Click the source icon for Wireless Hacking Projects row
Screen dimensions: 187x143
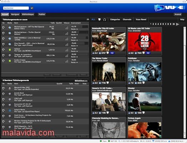(4, 122)
